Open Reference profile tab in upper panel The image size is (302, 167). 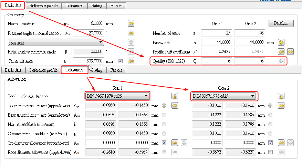point(43,6)
